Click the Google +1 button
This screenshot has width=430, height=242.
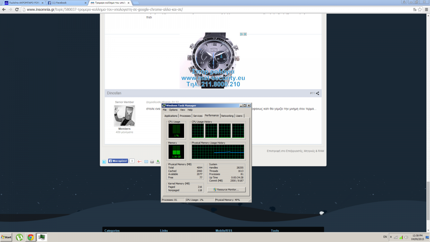[140, 161]
